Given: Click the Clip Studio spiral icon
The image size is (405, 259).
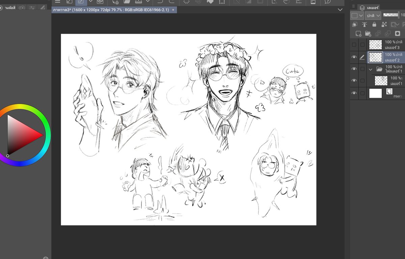Looking at the screenshot, I should [x=100, y=2].
